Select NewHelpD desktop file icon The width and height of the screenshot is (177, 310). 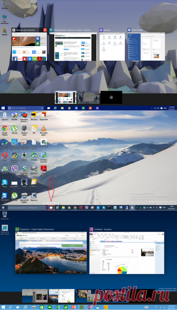[14, 184]
